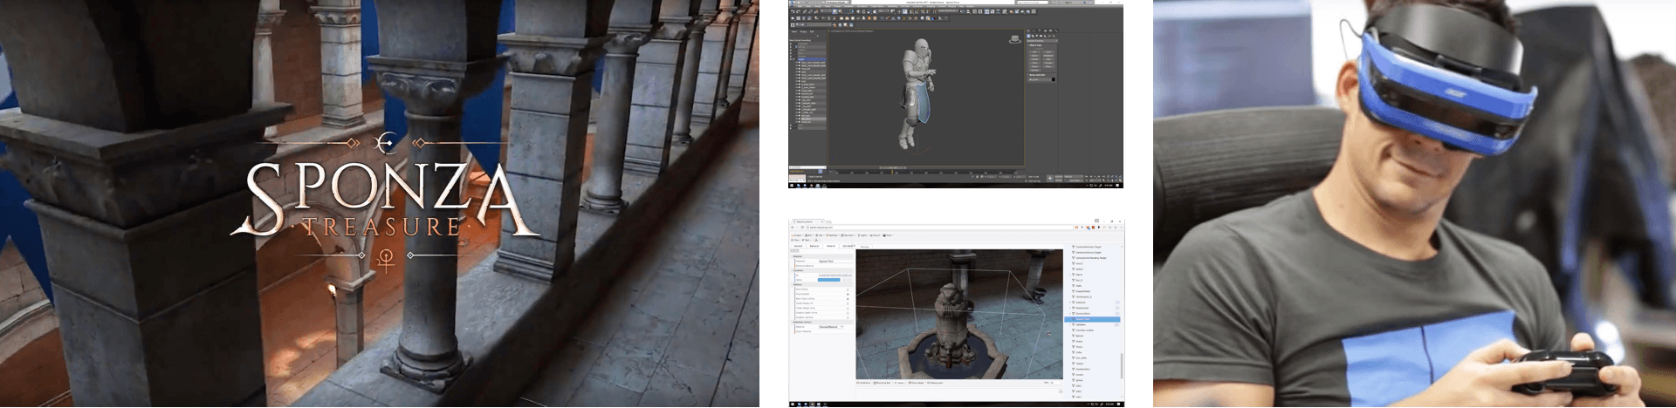Screen dimensions: 1676x408
Task: Open the Display menu of Scene Explorer
Action: 803,31
